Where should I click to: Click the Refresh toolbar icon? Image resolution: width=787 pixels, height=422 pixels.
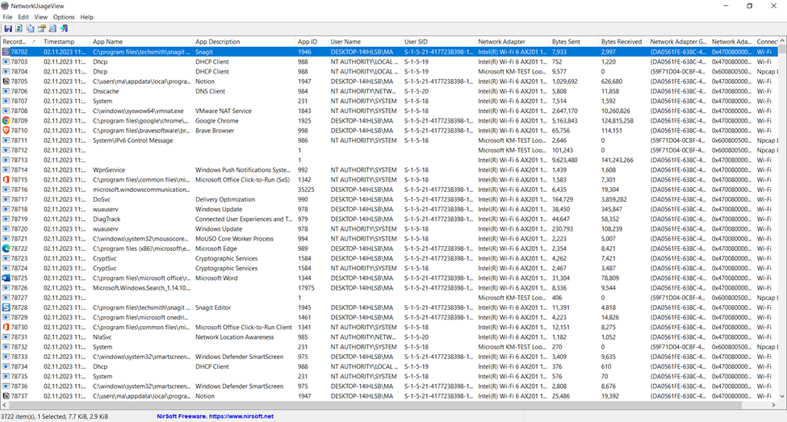pyautogui.click(x=19, y=28)
